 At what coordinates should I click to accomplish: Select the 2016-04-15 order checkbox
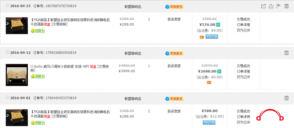point(7,6)
